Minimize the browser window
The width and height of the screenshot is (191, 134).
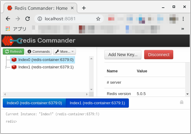163,8
